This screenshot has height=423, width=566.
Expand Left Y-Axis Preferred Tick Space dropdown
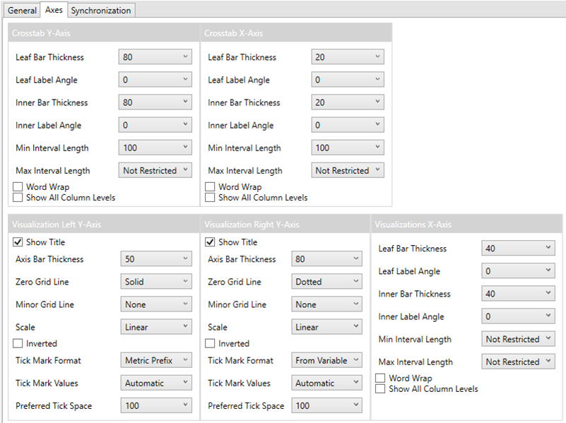point(156,406)
